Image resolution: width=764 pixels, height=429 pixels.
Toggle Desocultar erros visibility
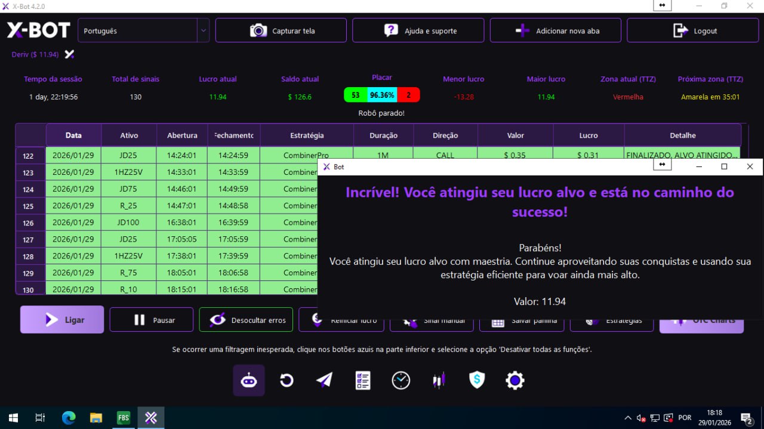pos(246,320)
